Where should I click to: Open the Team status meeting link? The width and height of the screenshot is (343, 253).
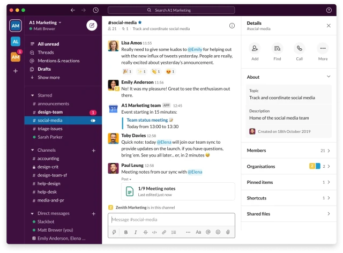click(x=147, y=120)
